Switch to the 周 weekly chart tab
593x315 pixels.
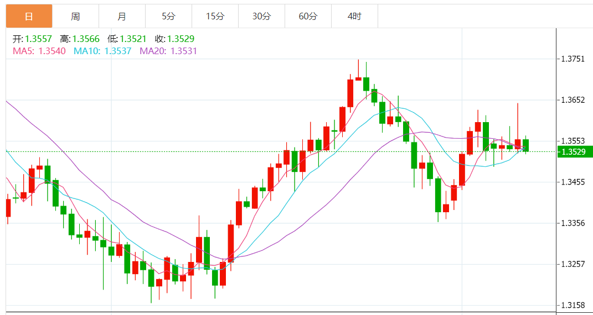tap(75, 17)
